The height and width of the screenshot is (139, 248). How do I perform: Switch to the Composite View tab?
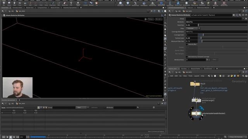42,8
